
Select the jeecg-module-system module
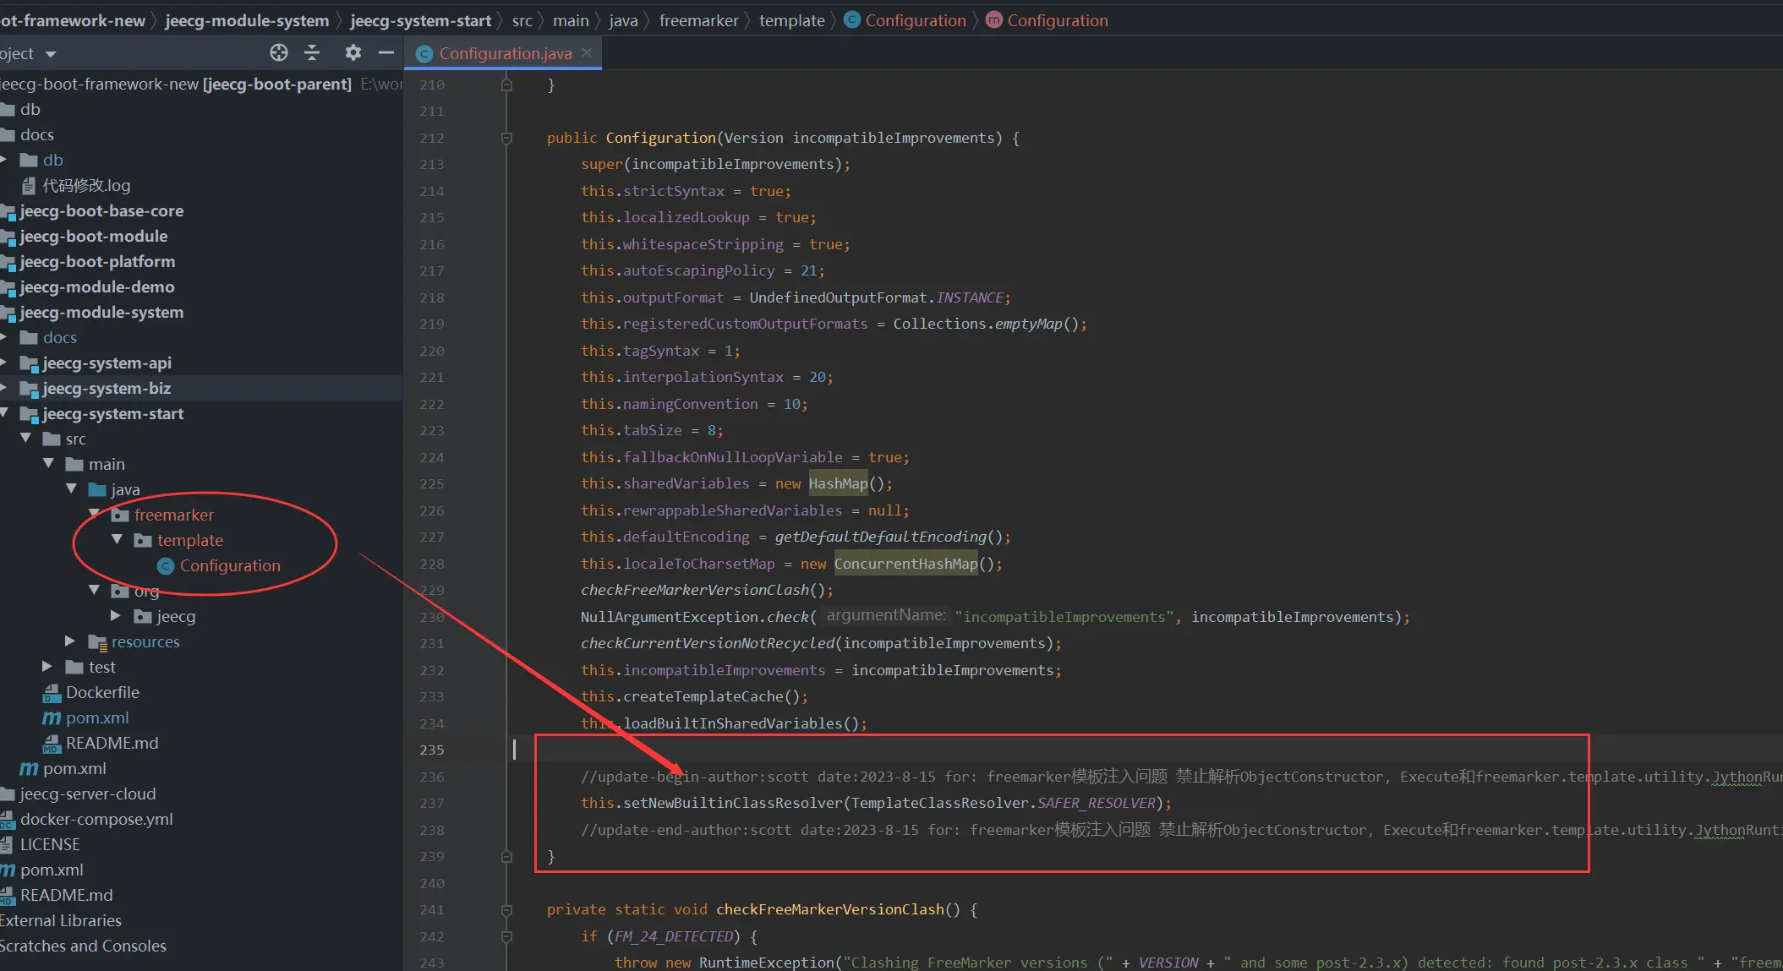point(101,311)
